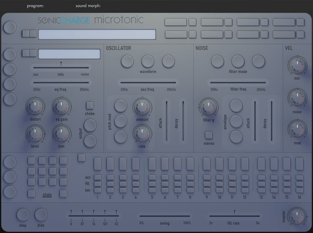
Task: Click the oscillator attack vertical slider
Action: point(166,121)
